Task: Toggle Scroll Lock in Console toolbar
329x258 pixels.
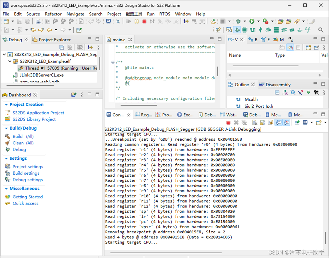Action: point(263,122)
